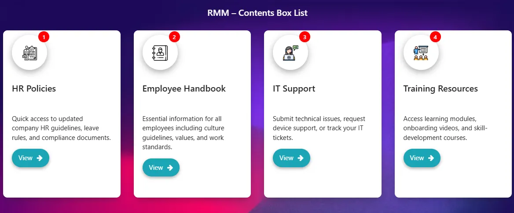The image size is (514, 213).
Task: Click the "RMM – Contents Box List" heading
Action: [x=257, y=13]
